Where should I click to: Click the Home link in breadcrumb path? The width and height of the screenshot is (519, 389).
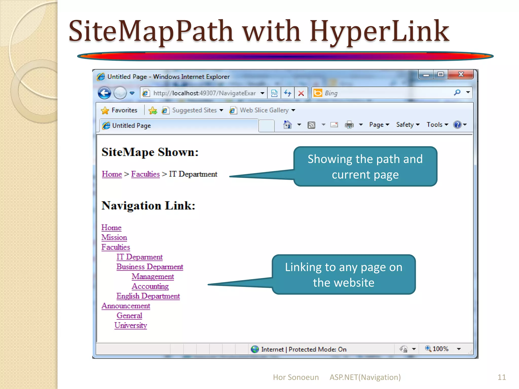click(112, 174)
